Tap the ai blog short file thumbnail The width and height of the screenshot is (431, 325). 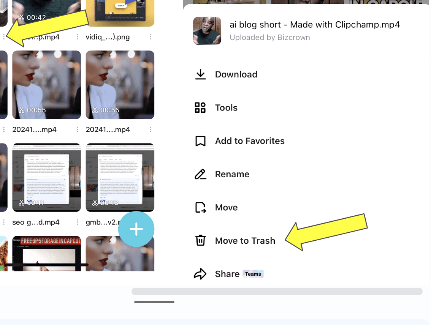click(x=207, y=31)
